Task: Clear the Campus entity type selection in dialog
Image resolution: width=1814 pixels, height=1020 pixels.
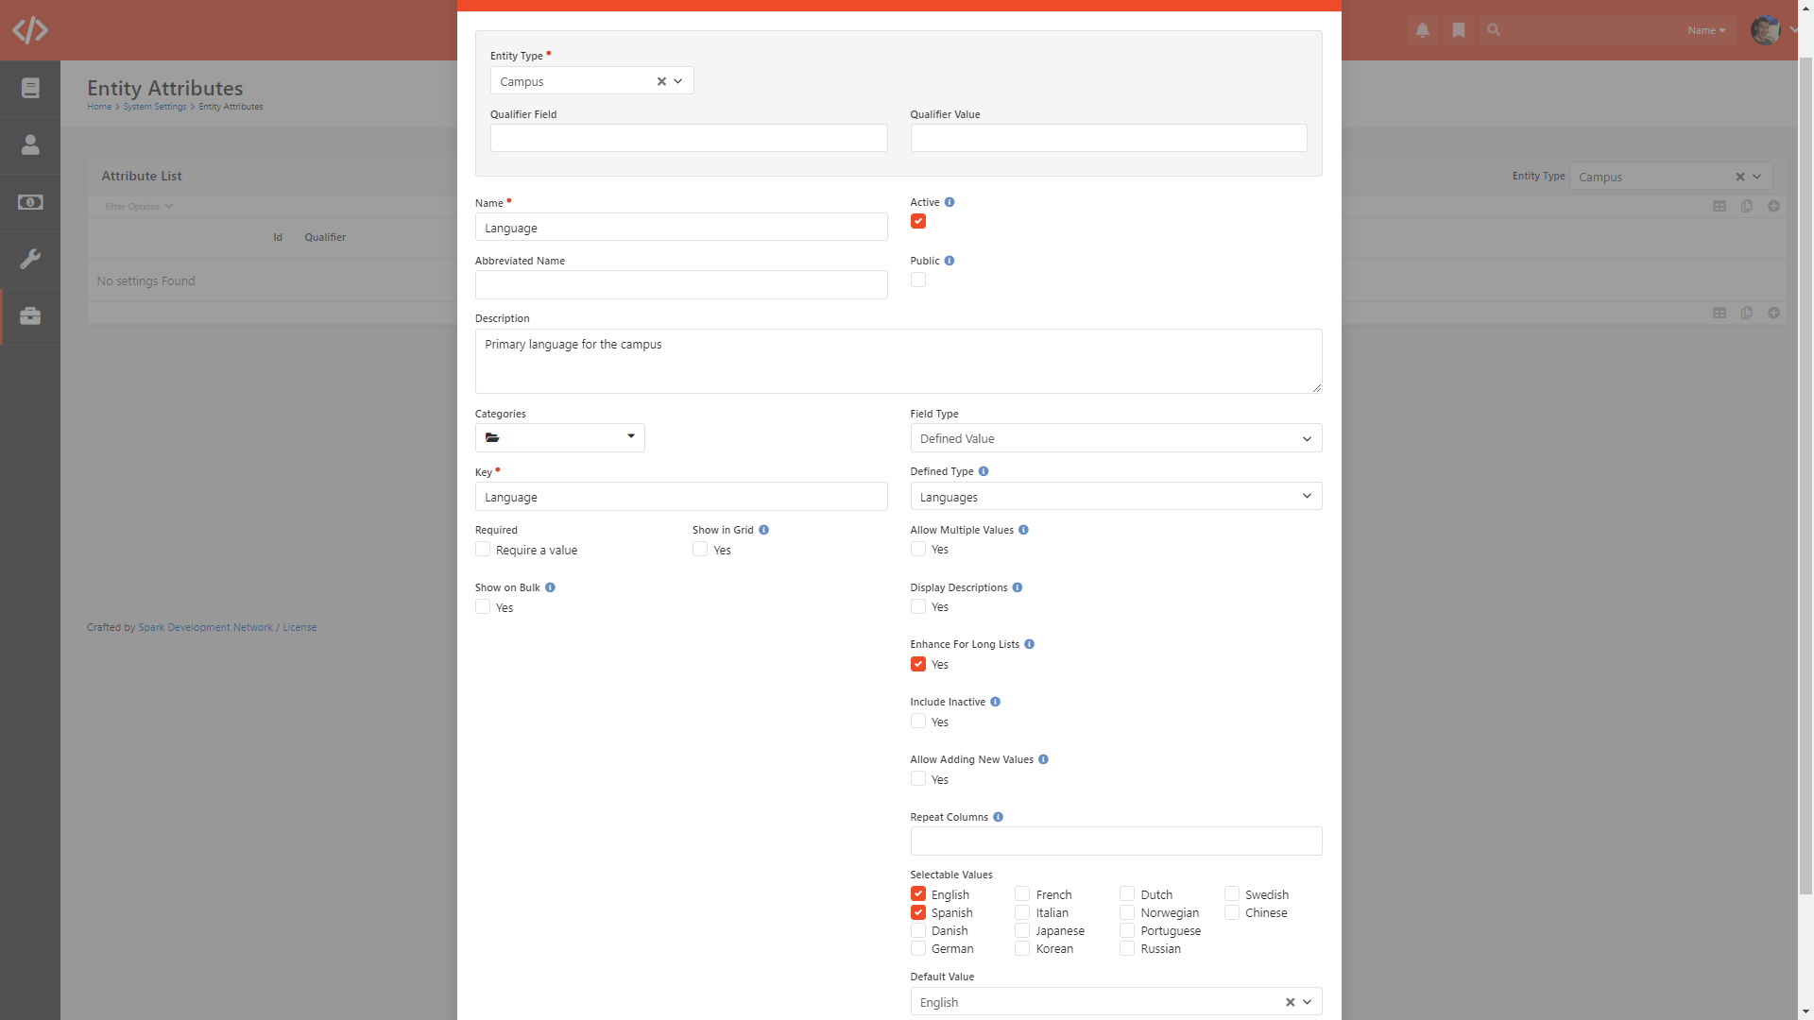Action: coord(661,81)
